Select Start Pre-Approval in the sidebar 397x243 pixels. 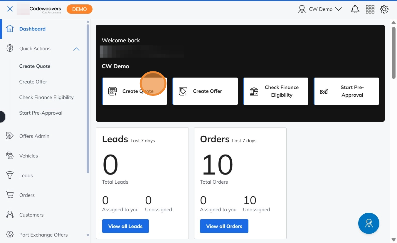click(41, 113)
